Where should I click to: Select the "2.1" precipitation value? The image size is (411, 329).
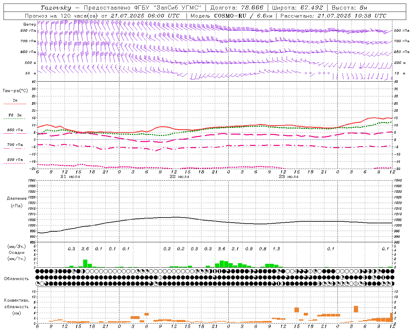(x=235, y=249)
